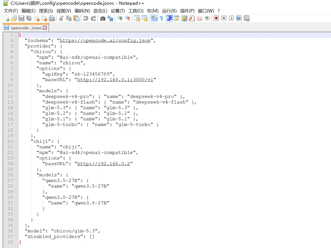Close the current document via toolbar icon
The image size is (331, 248).
pos(37,18)
